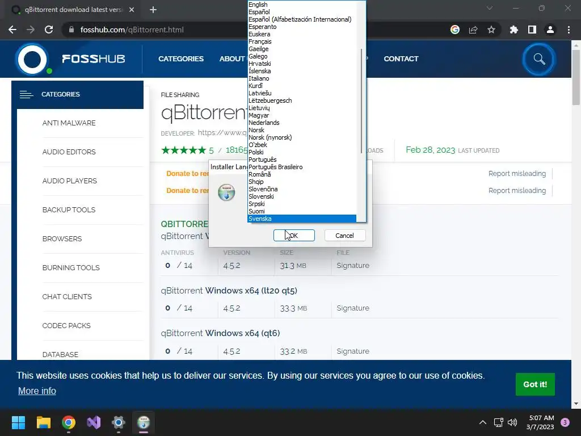Click the network tray icon
The image size is (581, 436).
coord(498,422)
